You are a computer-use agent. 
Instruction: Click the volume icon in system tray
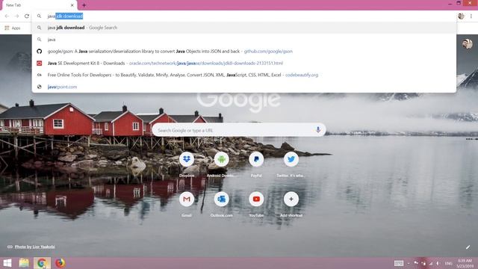click(x=438, y=263)
